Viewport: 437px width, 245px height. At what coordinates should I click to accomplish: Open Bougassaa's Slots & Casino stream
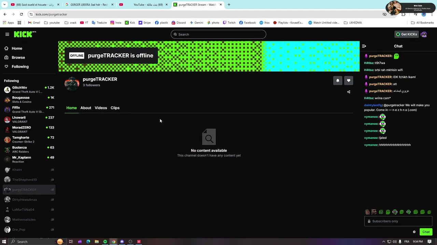(x=29, y=99)
